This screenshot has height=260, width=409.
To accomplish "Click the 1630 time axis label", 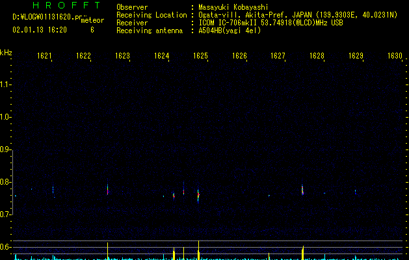I will [x=395, y=56].
